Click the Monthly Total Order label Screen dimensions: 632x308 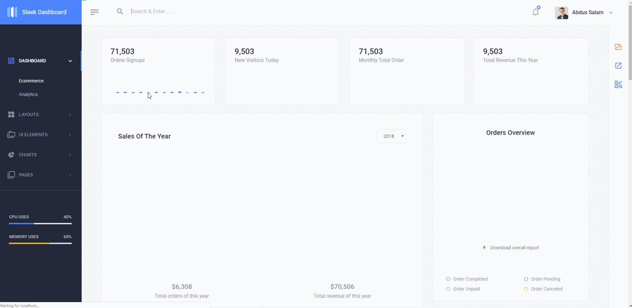382,60
